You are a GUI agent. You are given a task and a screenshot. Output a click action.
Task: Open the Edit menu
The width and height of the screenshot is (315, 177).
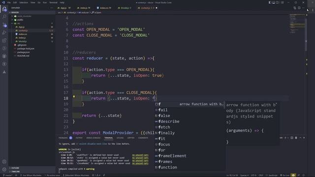[15, 2]
